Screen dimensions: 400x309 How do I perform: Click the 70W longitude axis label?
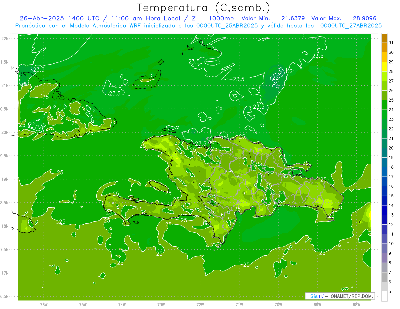(278, 305)
